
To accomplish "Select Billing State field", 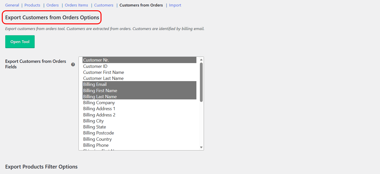I will (x=139, y=127).
